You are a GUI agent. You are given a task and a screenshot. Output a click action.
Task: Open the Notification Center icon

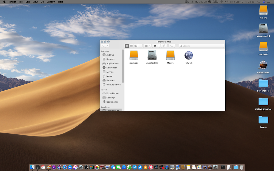[269, 2]
